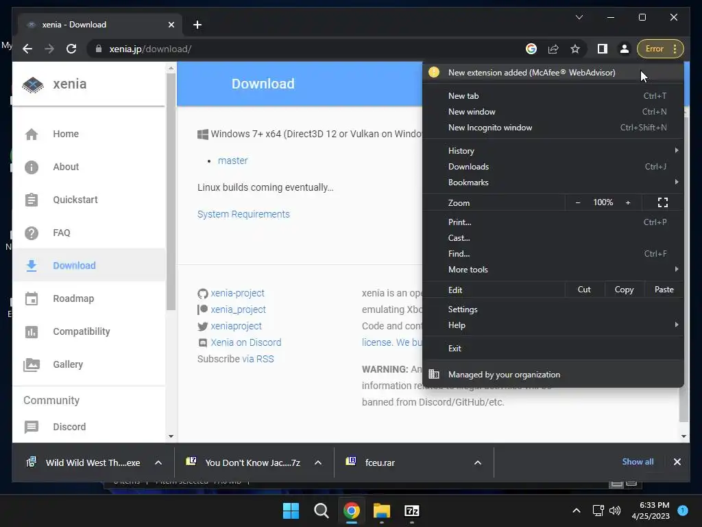Go back to previous page
This screenshot has width=702, height=527.
(27, 49)
